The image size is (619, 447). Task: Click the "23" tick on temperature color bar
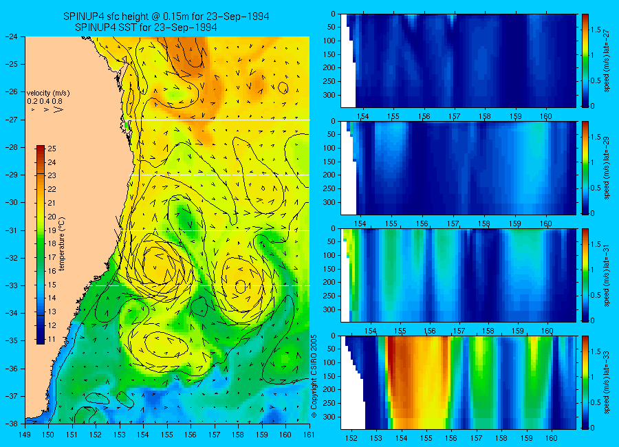click(x=52, y=176)
